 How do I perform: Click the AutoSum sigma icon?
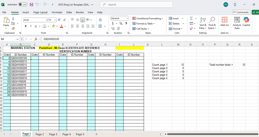pos(191,18)
